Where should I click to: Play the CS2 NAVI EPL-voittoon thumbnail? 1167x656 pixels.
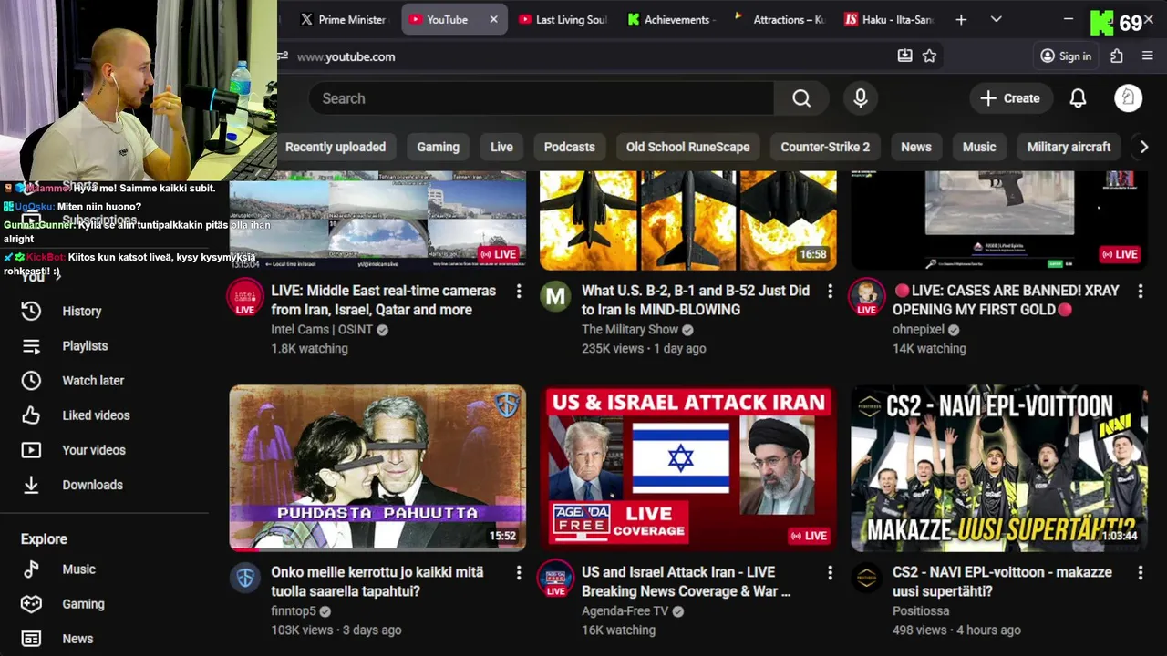point(999,468)
